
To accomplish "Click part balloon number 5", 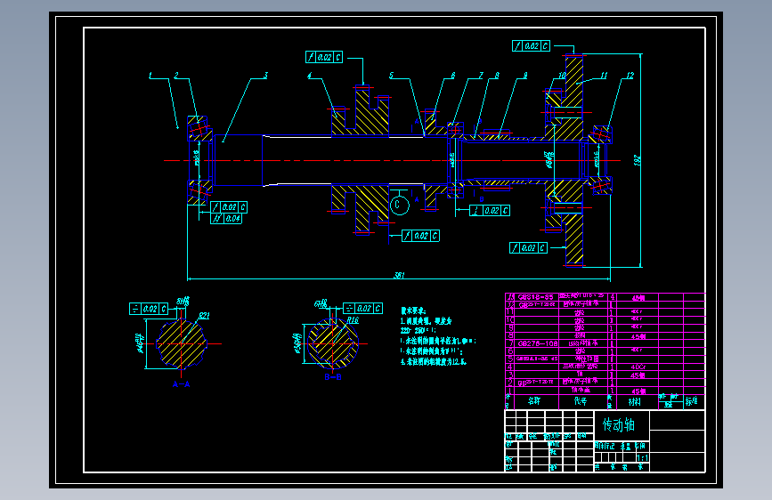I will [392, 76].
